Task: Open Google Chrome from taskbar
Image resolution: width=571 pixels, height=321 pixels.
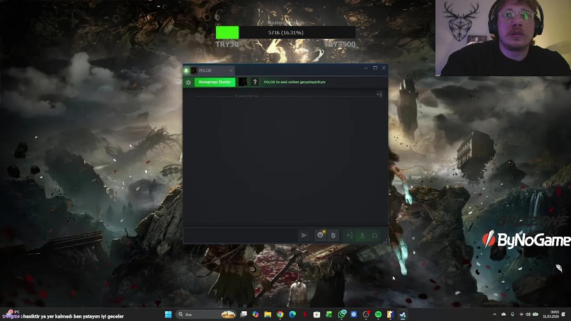Action: [280, 314]
